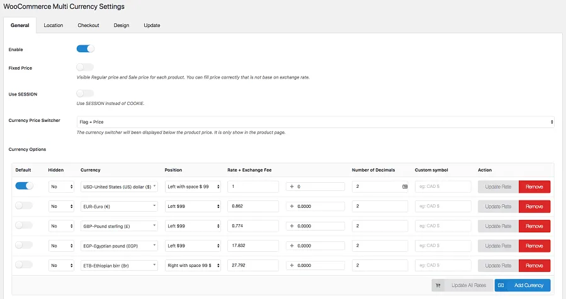Click 'Number of Decimals' column header
The image size is (566, 299).
pos(373,170)
